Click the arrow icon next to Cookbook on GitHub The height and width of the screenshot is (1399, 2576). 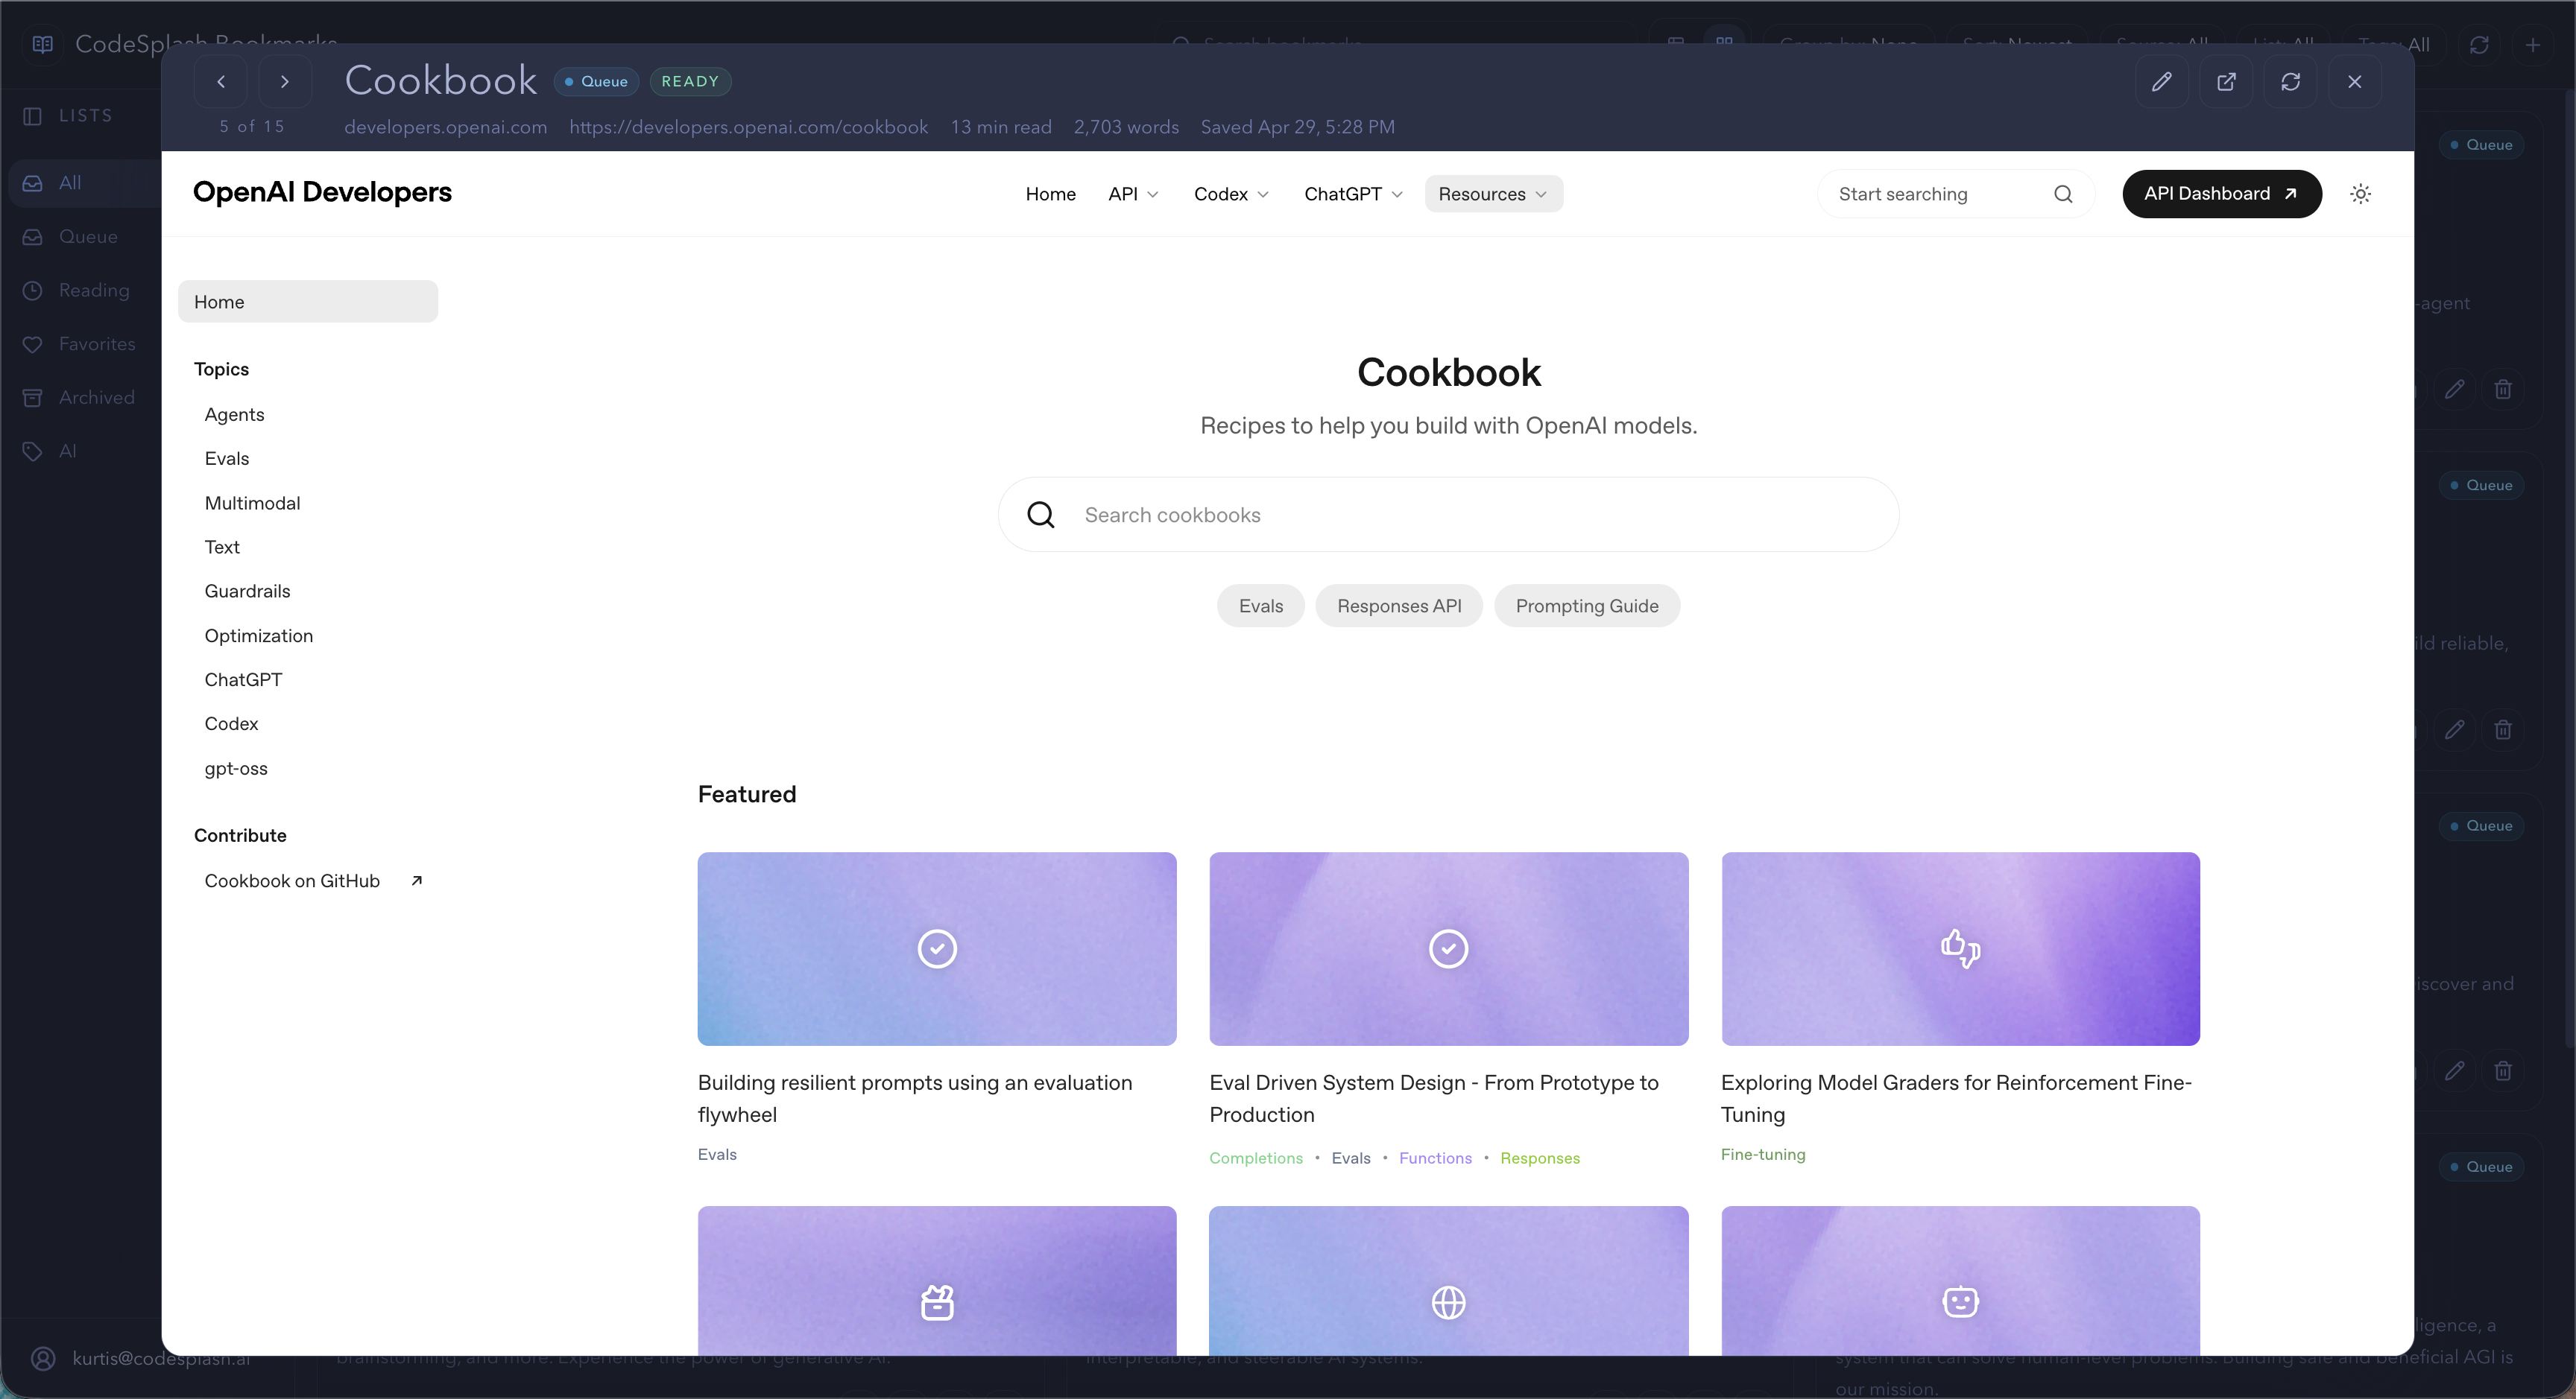click(417, 881)
